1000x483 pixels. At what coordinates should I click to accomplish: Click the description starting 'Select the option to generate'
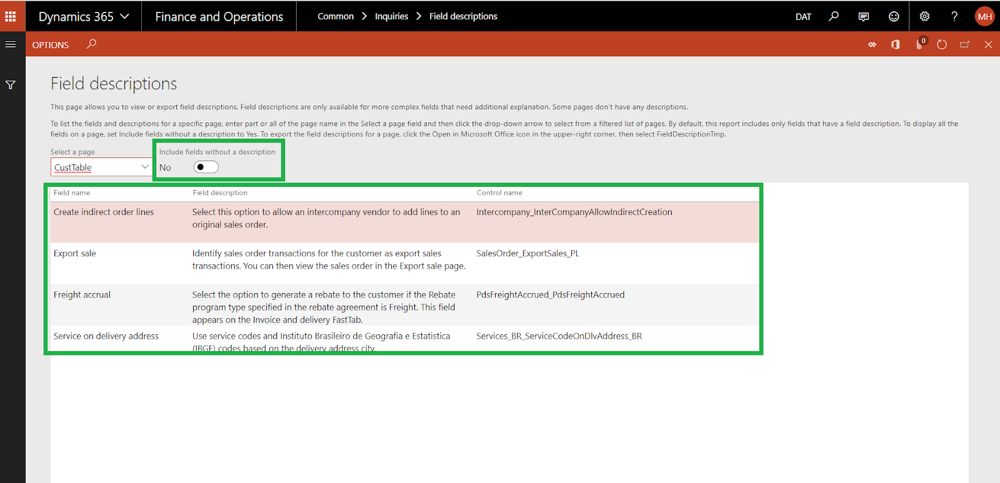(x=324, y=307)
